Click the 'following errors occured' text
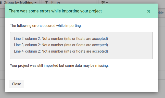 point(46,26)
